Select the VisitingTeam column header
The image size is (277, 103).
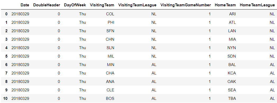[x=102, y=5]
